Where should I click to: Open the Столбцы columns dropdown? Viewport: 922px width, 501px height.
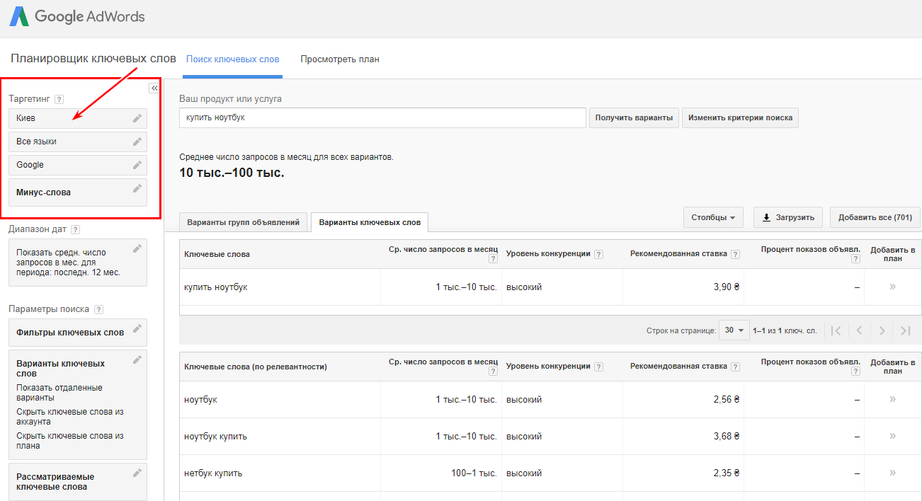712,218
